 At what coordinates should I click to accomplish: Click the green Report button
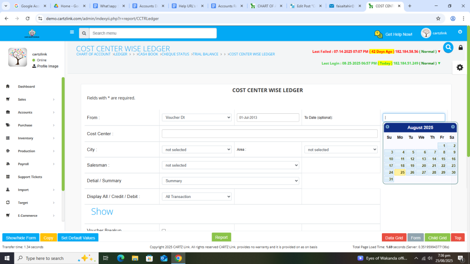pos(221,237)
